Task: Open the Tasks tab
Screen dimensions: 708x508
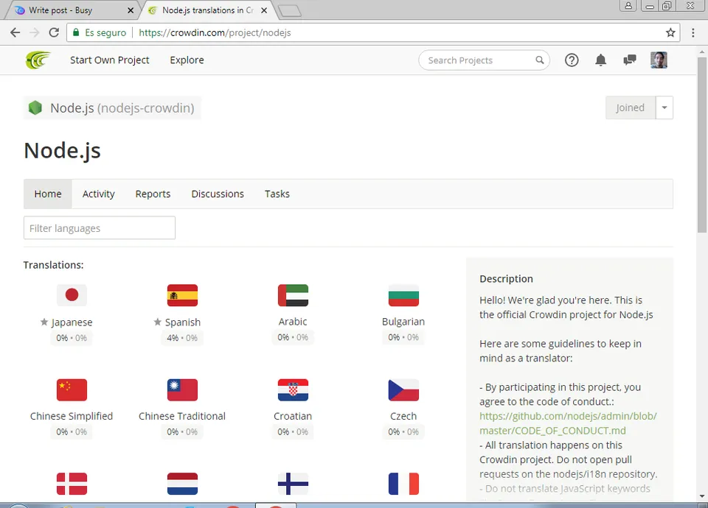Action: (x=277, y=194)
